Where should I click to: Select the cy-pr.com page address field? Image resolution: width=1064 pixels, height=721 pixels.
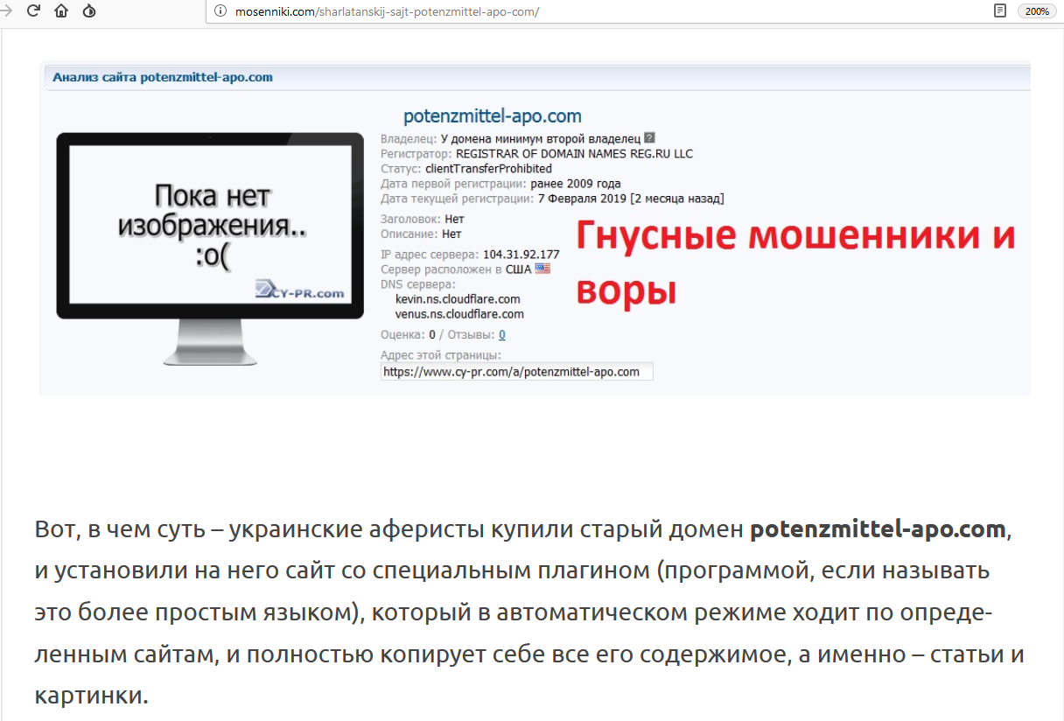[x=516, y=372]
